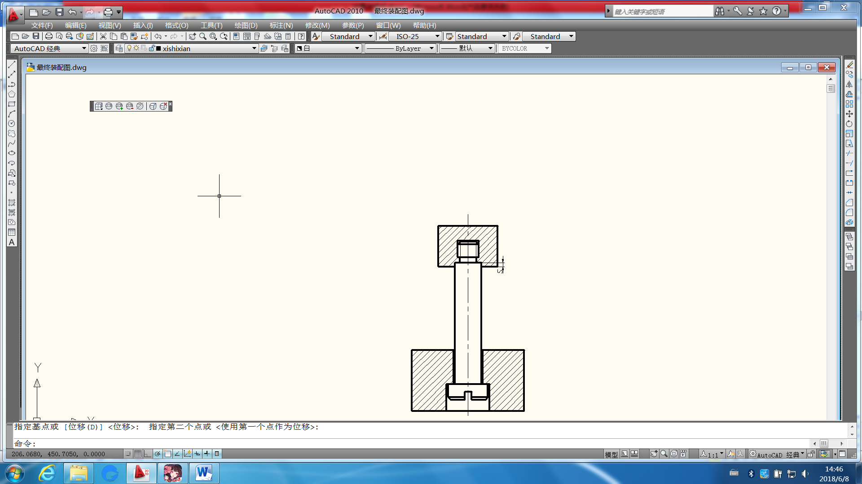Select the Polygon tool
Viewport: 862px width, 484px height.
pyautogui.click(x=12, y=94)
